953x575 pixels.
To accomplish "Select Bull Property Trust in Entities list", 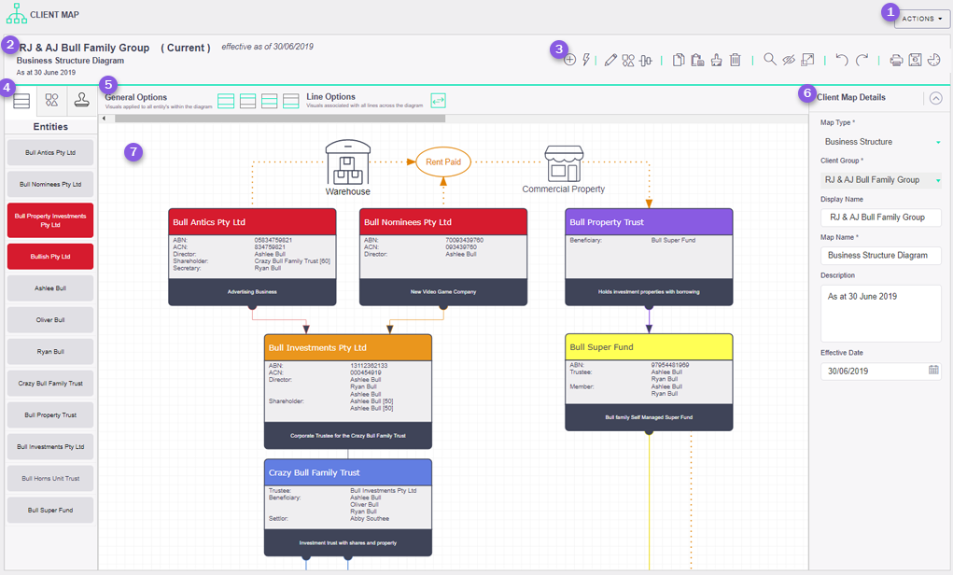I will (50, 415).
